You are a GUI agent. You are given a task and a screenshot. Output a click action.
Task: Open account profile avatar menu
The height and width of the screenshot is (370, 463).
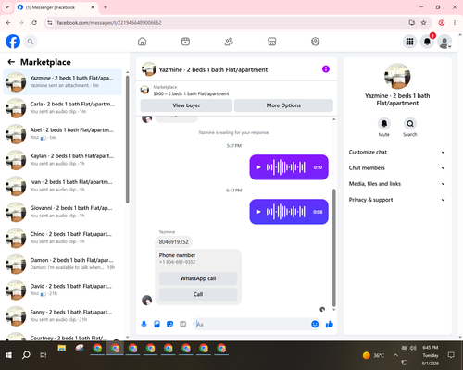pyautogui.click(x=444, y=42)
